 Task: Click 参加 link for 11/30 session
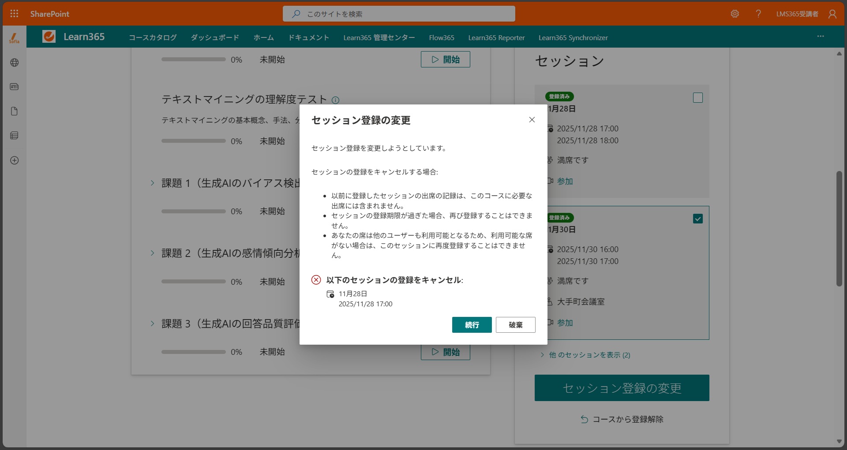pyautogui.click(x=565, y=323)
